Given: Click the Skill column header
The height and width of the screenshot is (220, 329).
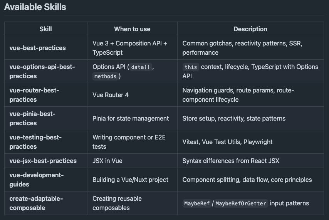Looking at the screenshot, I should pyautogui.click(x=45, y=29).
